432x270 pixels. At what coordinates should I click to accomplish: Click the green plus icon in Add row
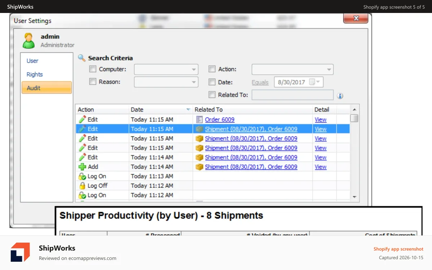pyautogui.click(x=82, y=167)
